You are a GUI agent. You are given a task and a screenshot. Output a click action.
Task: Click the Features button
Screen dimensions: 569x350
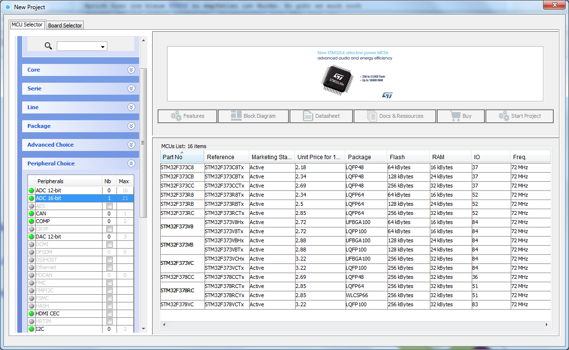pyautogui.click(x=187, y=116)
